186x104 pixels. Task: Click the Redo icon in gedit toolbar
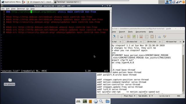coord(134,37)
